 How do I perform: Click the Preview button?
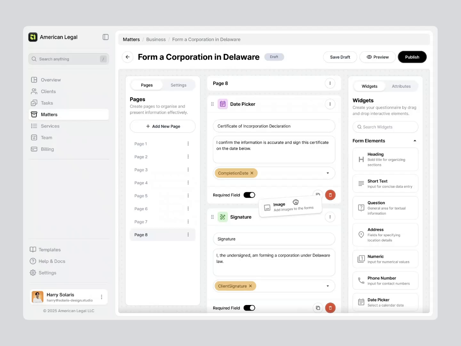378,57
